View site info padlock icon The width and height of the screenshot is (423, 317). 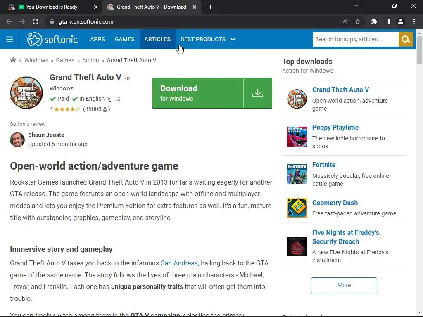point(52,21)
